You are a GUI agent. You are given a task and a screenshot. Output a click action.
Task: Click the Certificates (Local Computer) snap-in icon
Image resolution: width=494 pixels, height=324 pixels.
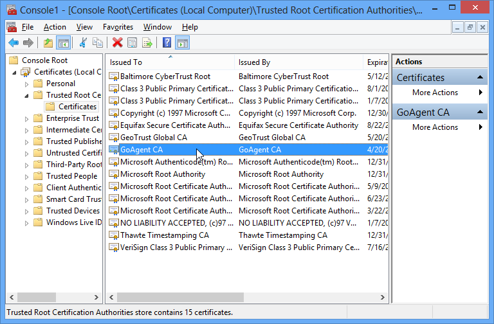click(x=26, y=72)
